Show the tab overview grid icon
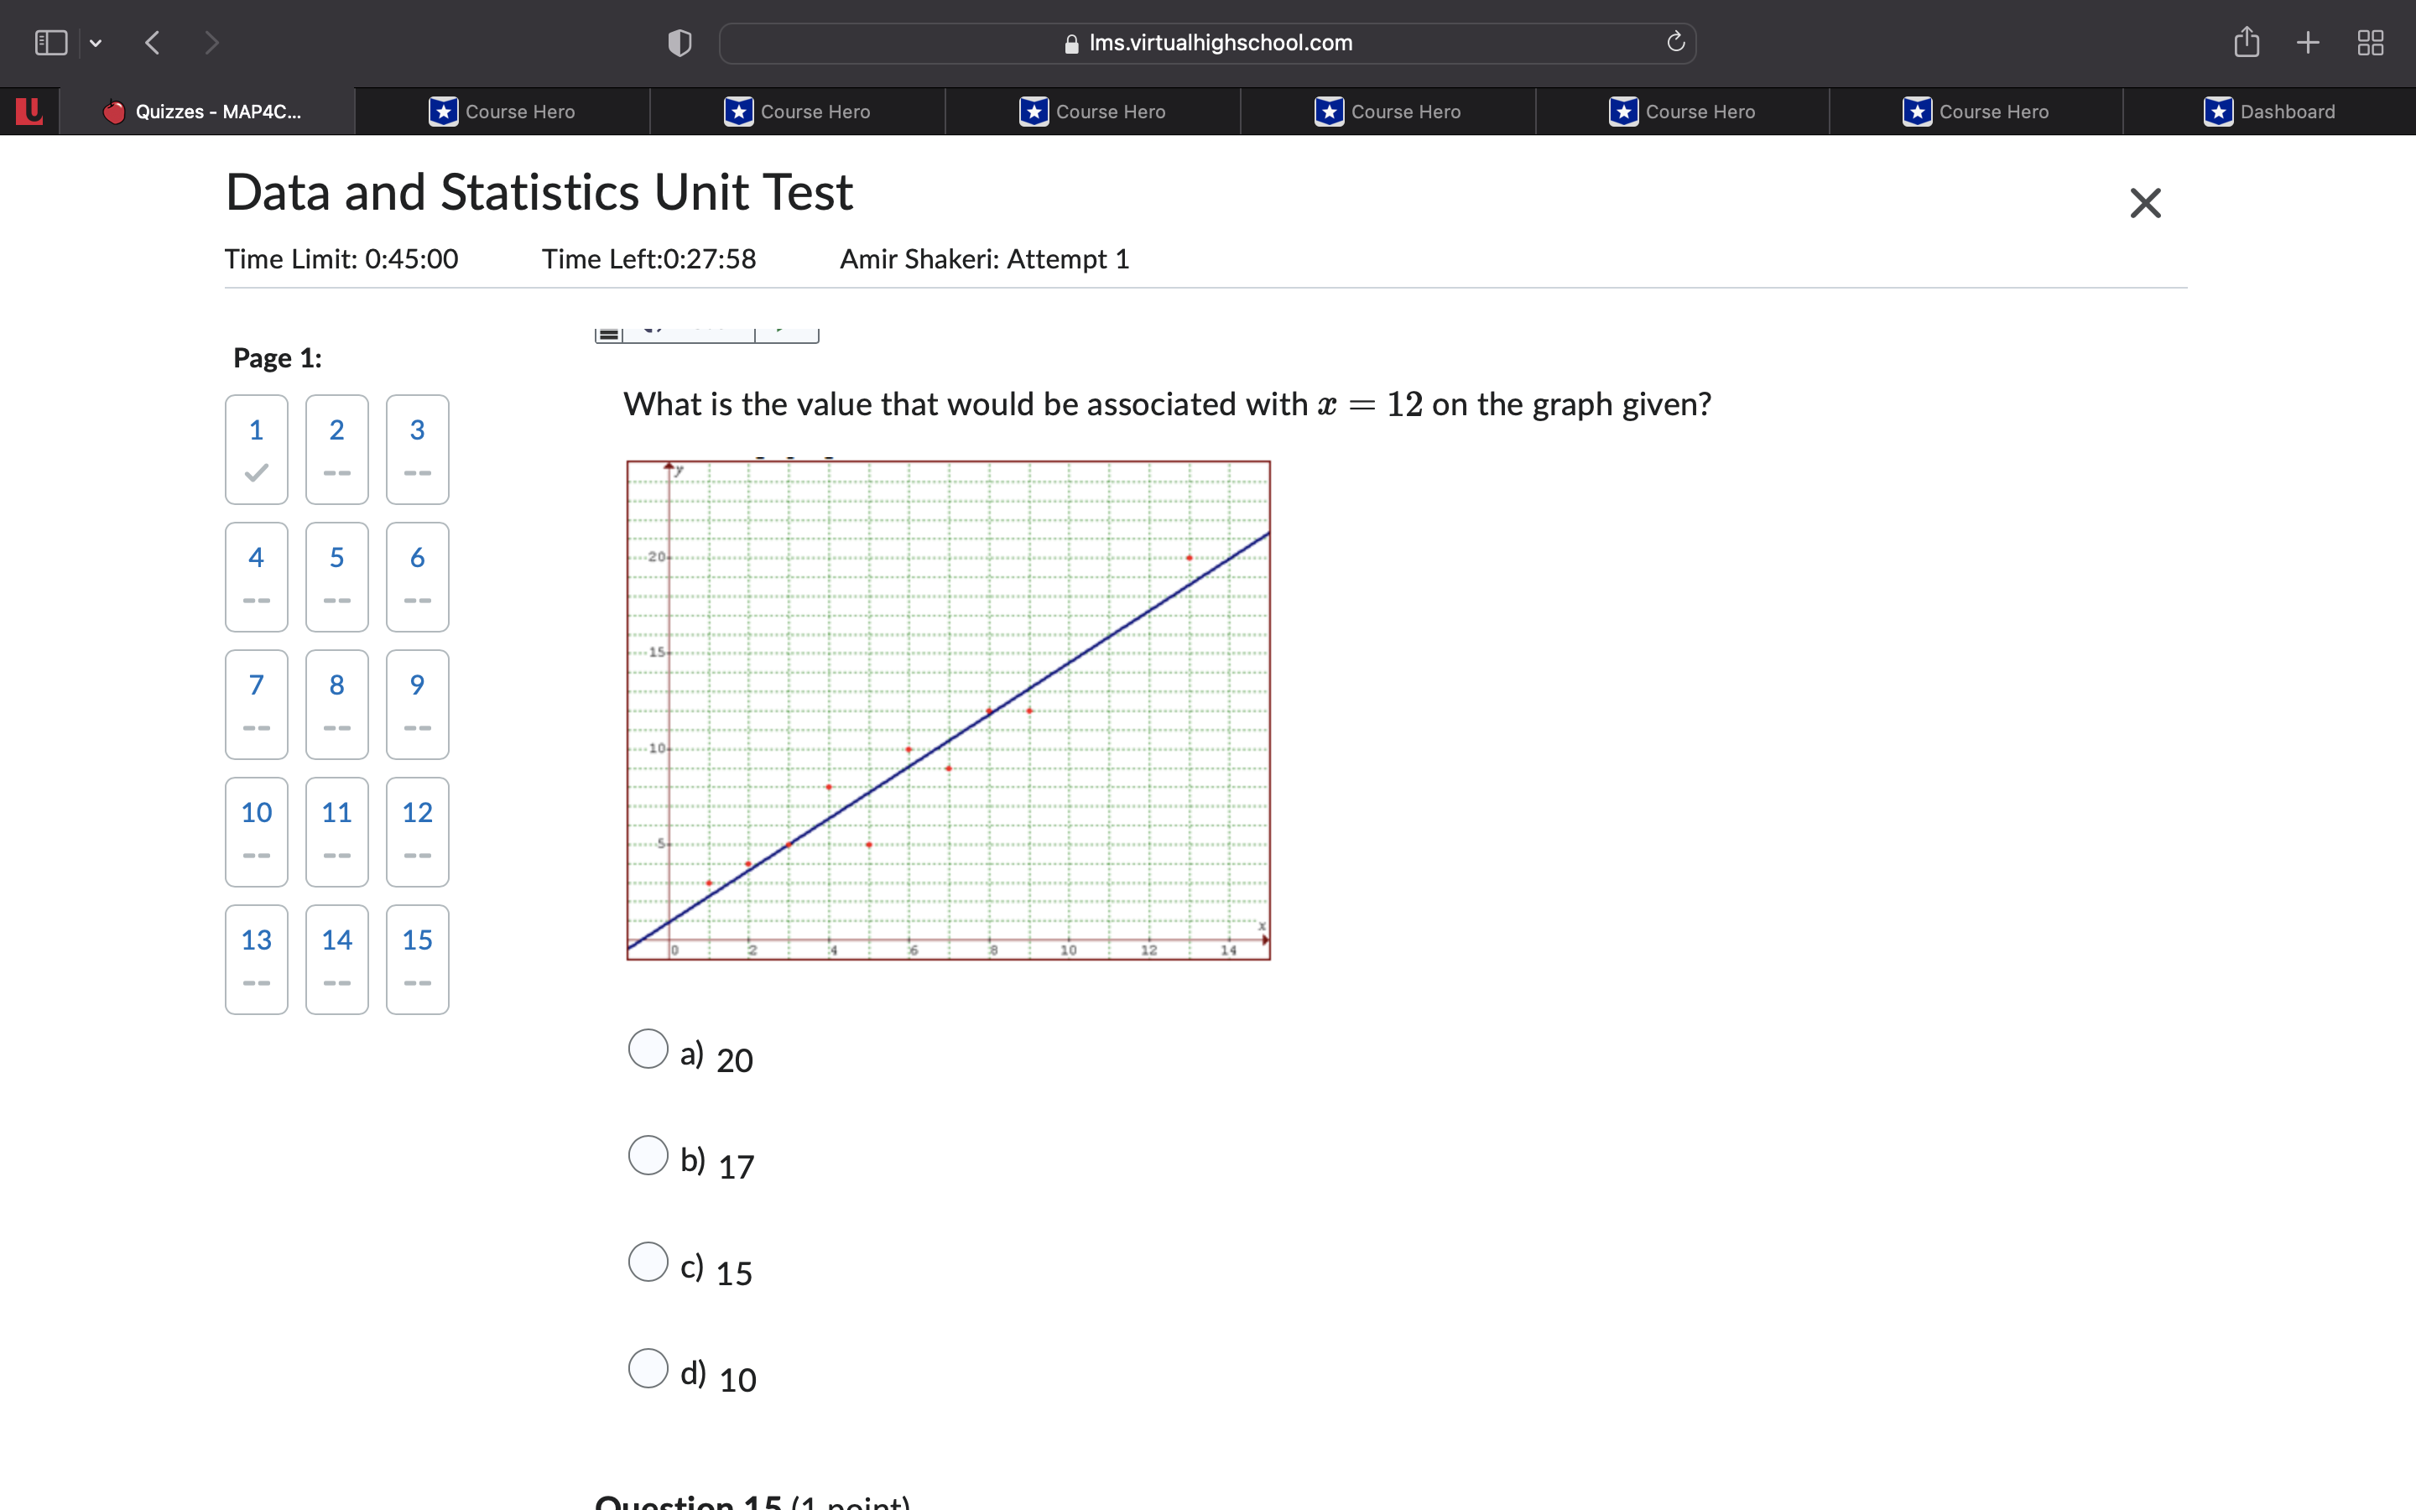2416x1510 pixels. click(2370, 43)
